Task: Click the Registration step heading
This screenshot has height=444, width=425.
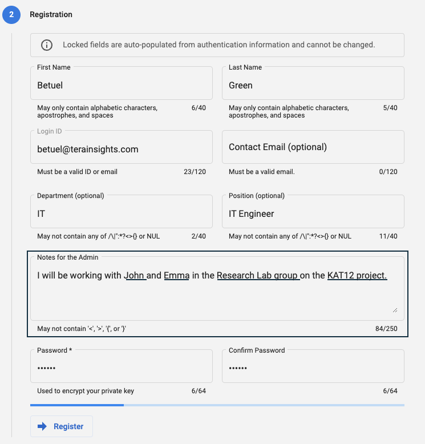Action: coord(51,14)
